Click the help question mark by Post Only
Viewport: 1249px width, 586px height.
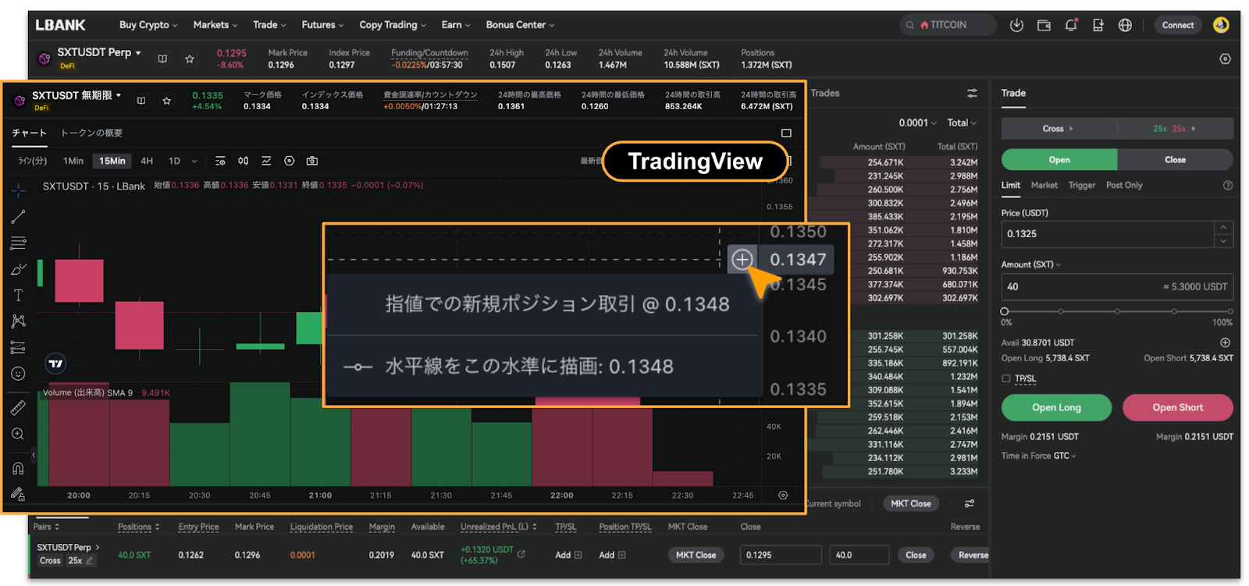coord(1228,186)
